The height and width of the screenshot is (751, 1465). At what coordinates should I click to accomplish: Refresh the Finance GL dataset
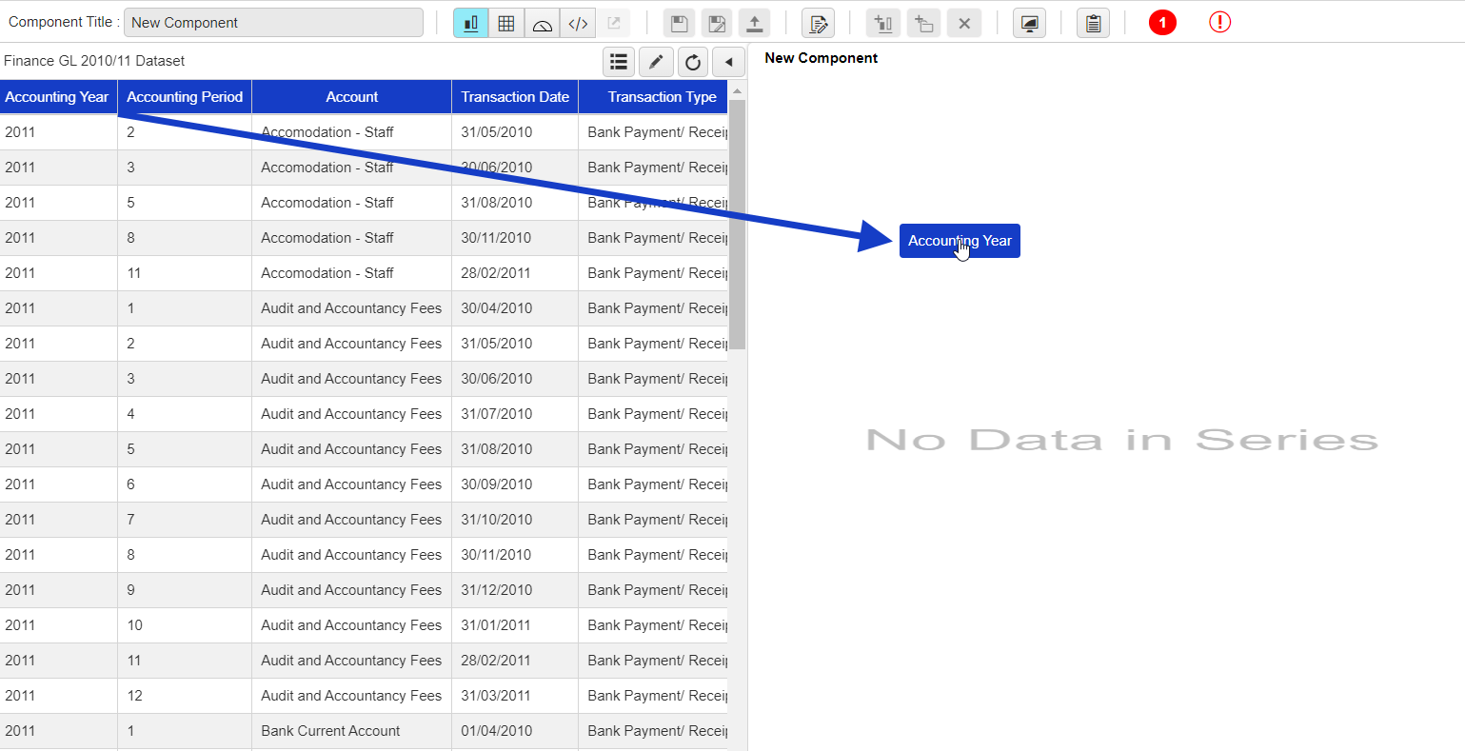pyautogui.click(x=693, y=62)
